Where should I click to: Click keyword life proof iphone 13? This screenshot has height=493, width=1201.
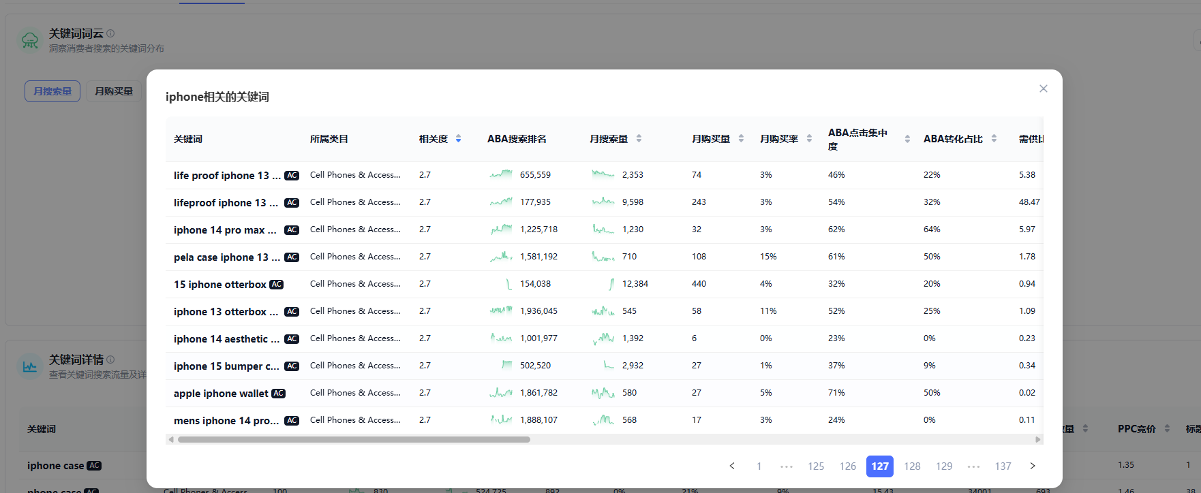227,176
